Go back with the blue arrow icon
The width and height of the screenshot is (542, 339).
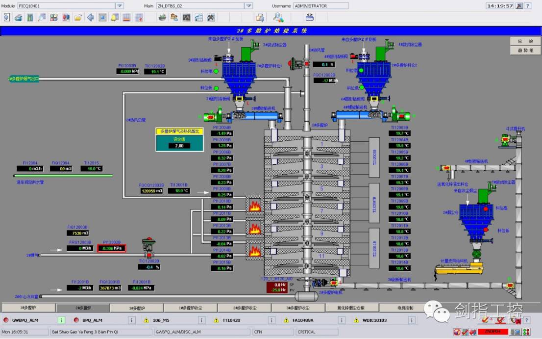pos(90,17)
